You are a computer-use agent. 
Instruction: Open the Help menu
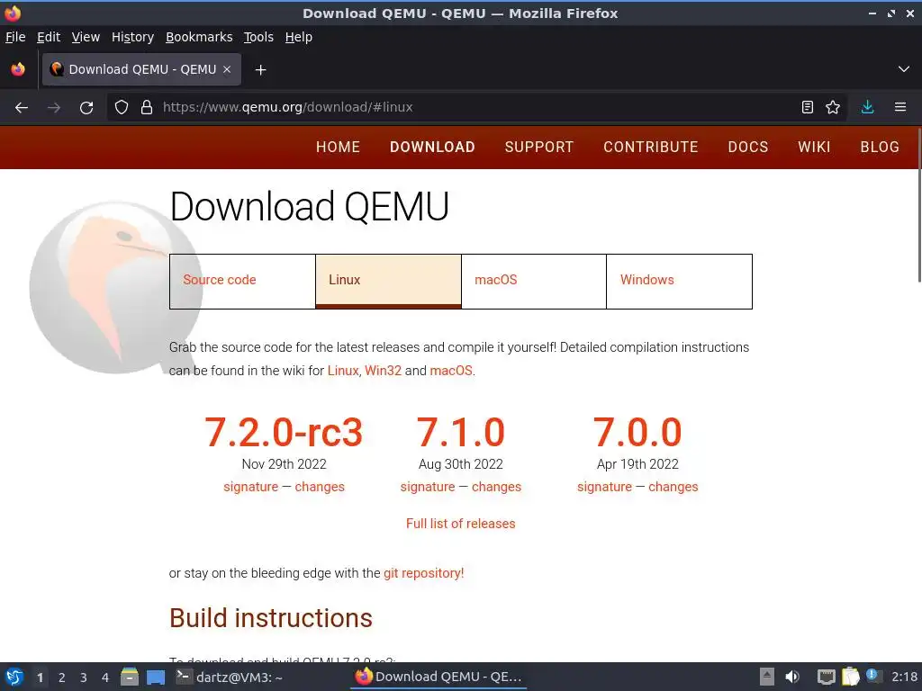299,37
